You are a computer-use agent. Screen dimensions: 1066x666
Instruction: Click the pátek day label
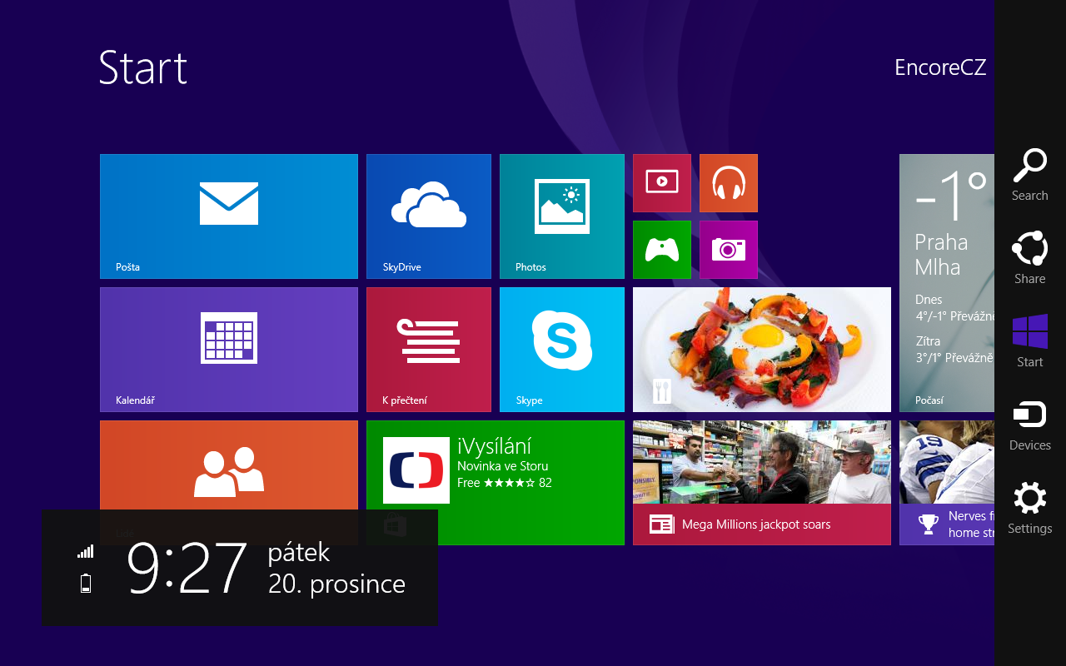click(299, 553)
